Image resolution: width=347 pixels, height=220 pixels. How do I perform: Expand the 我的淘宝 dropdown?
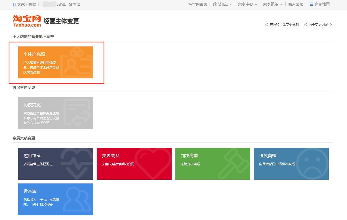point(221,4)
